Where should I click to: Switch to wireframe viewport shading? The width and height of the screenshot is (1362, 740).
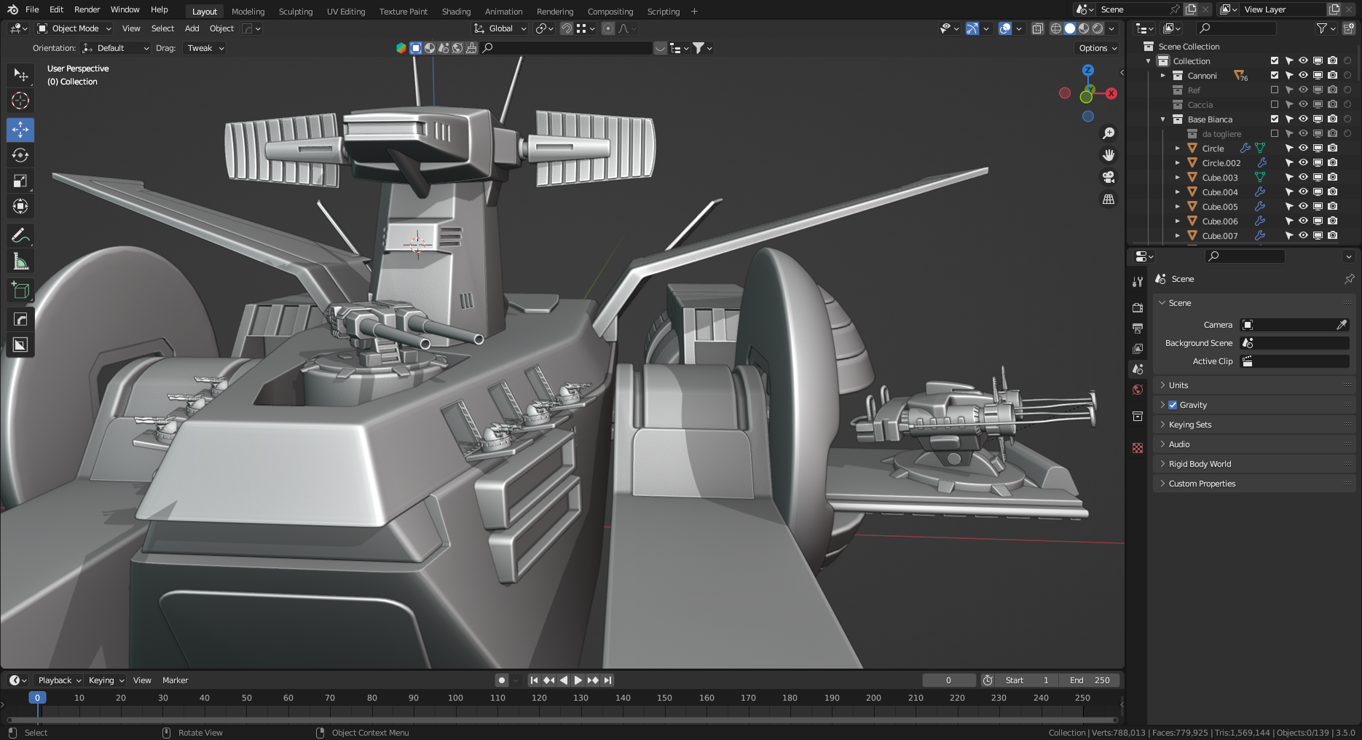pos(1055,28)
